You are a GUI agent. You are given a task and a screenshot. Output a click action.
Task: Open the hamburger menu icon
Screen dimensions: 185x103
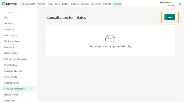click(x=180, y=4)
